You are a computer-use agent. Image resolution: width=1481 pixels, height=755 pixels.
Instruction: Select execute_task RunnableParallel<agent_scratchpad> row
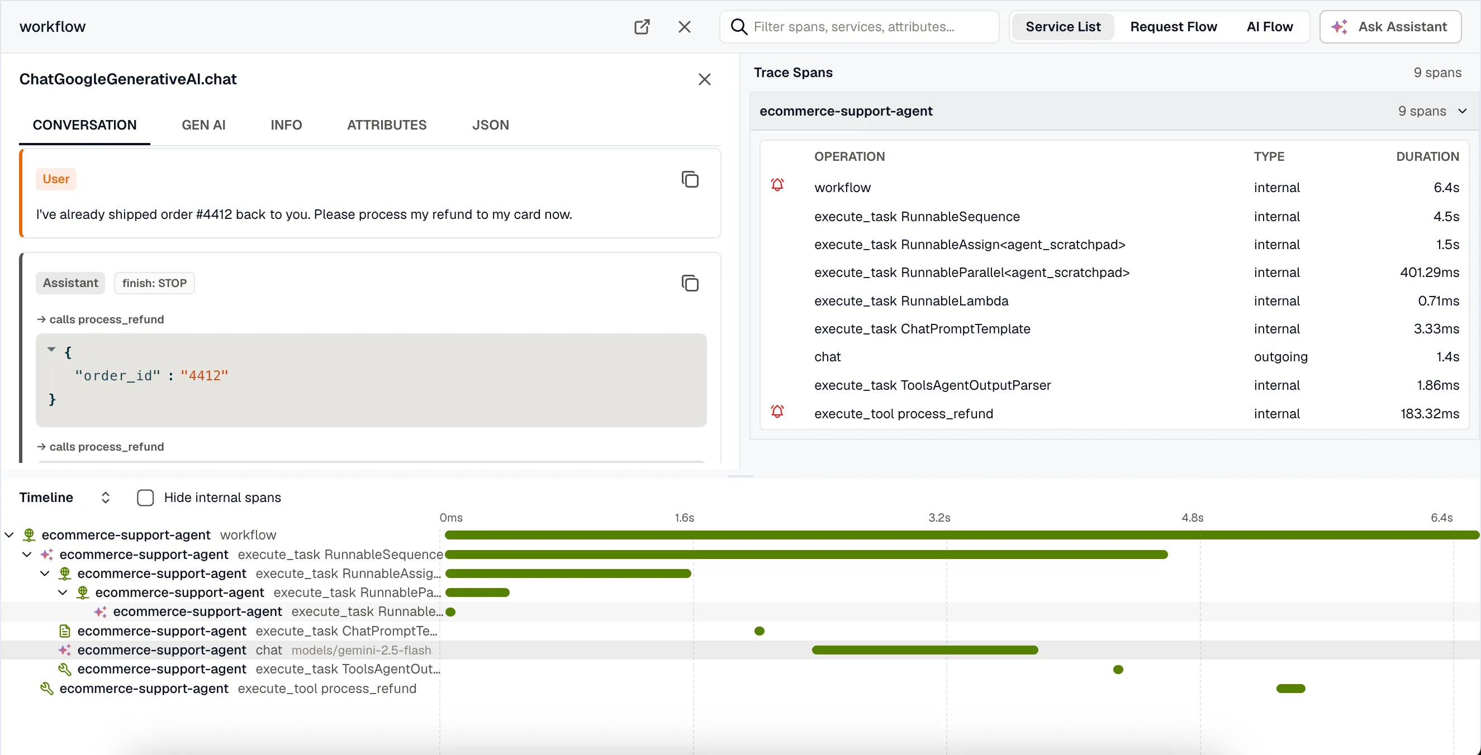[1114, 273]
